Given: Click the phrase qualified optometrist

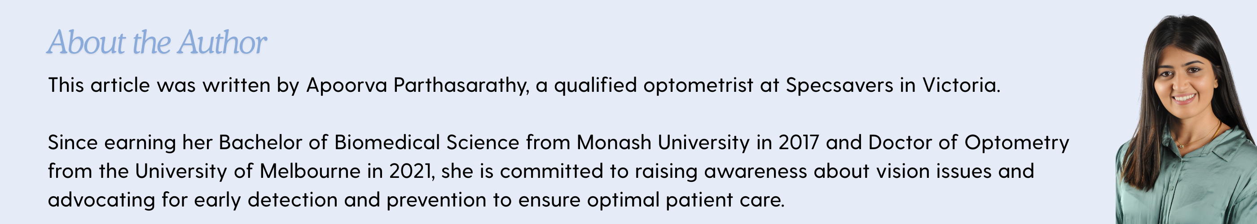Looking at the screenshot, I should (654, 86).
